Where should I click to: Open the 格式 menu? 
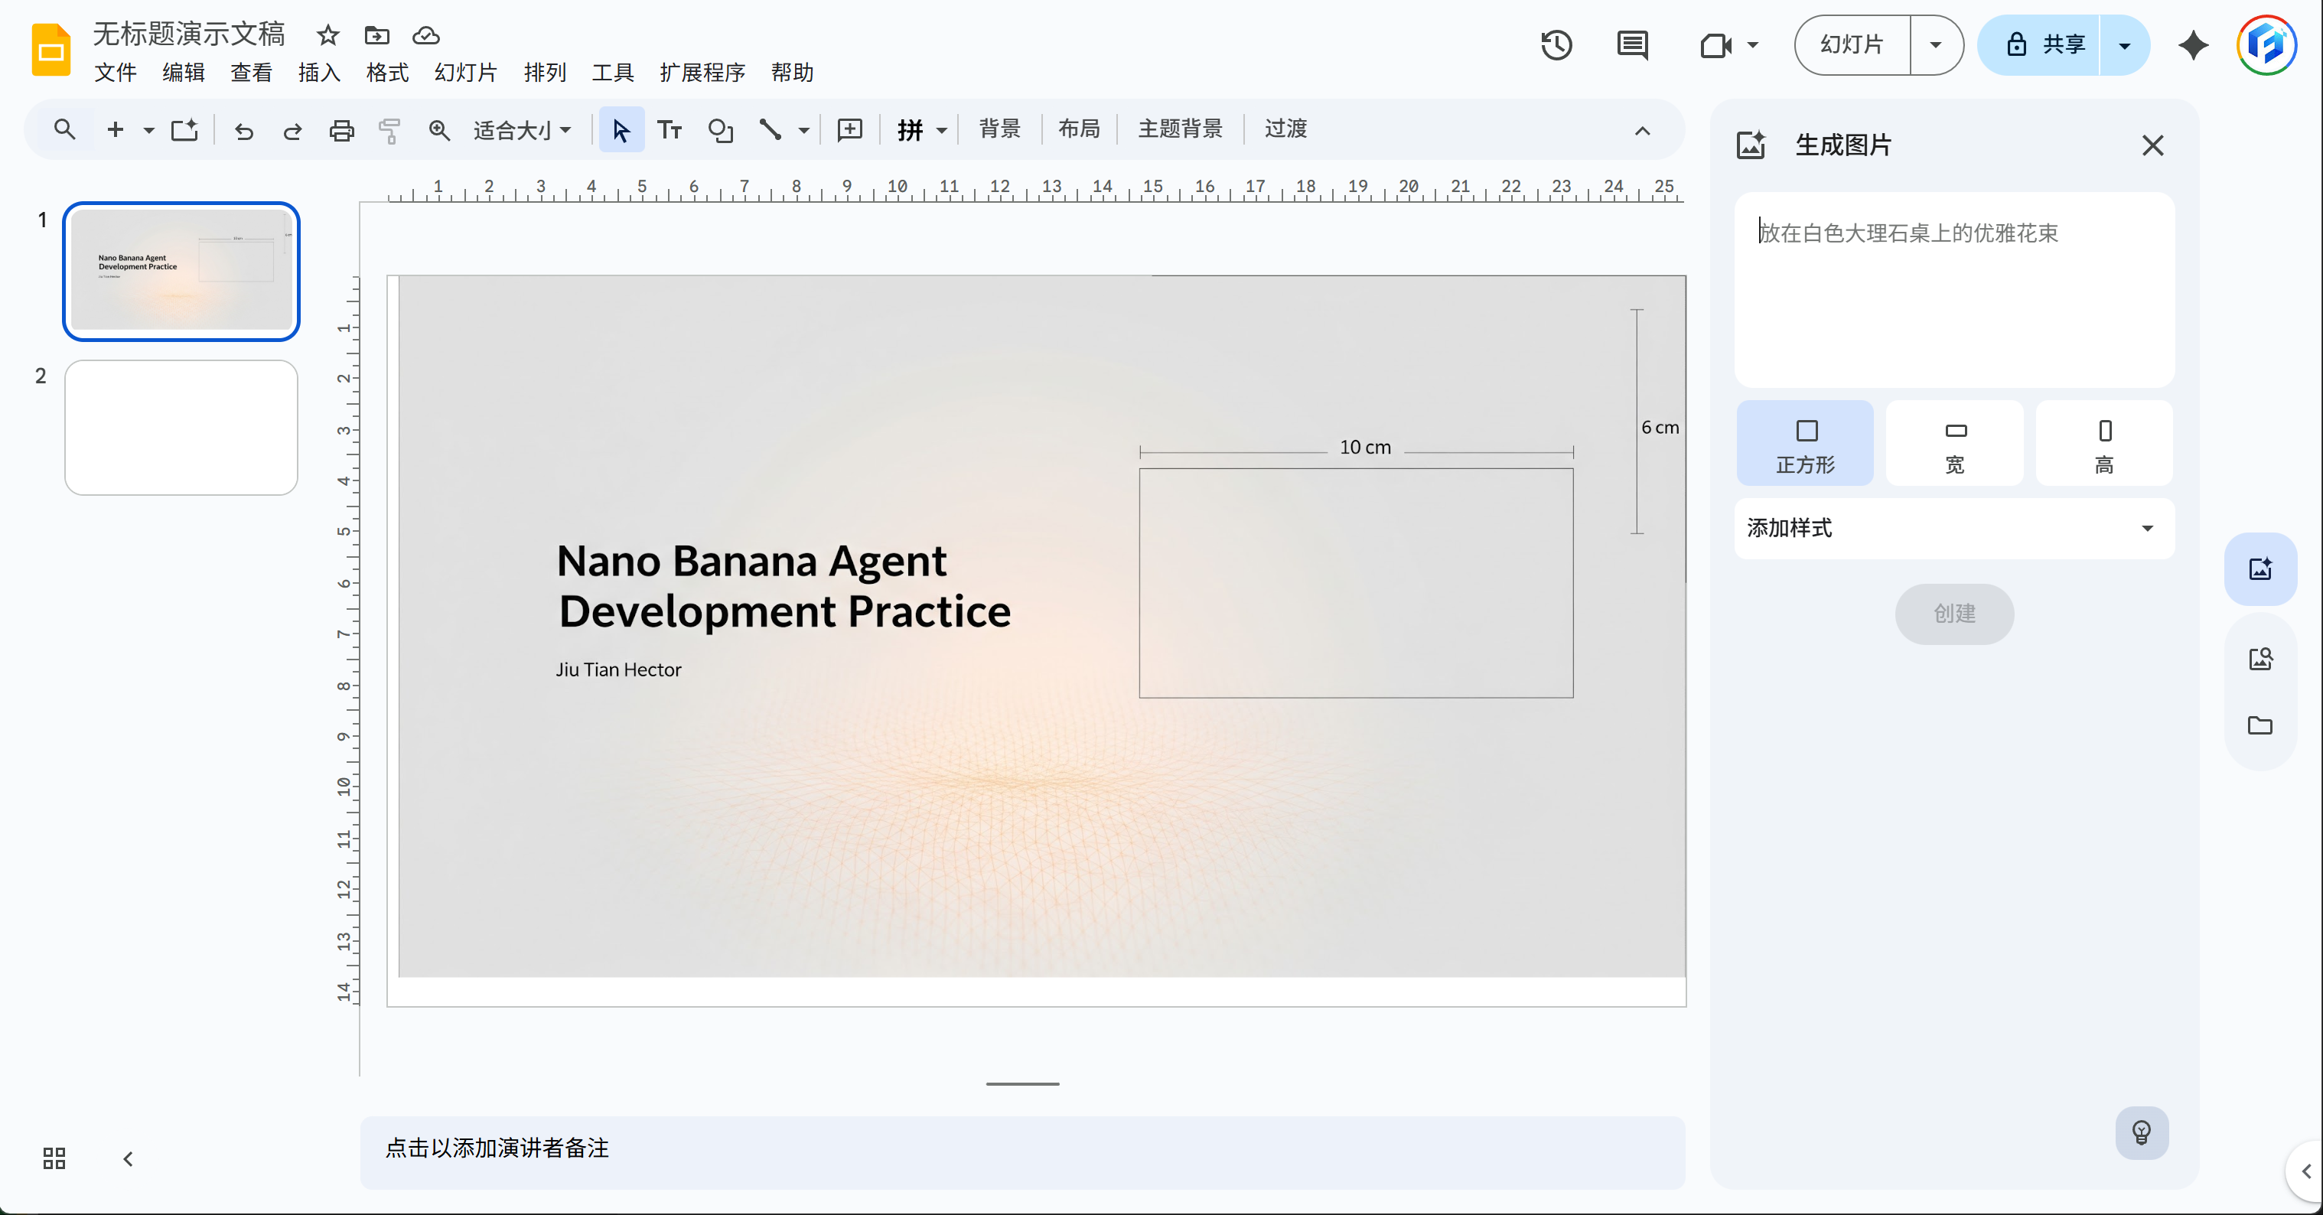(x=387, y=72)
